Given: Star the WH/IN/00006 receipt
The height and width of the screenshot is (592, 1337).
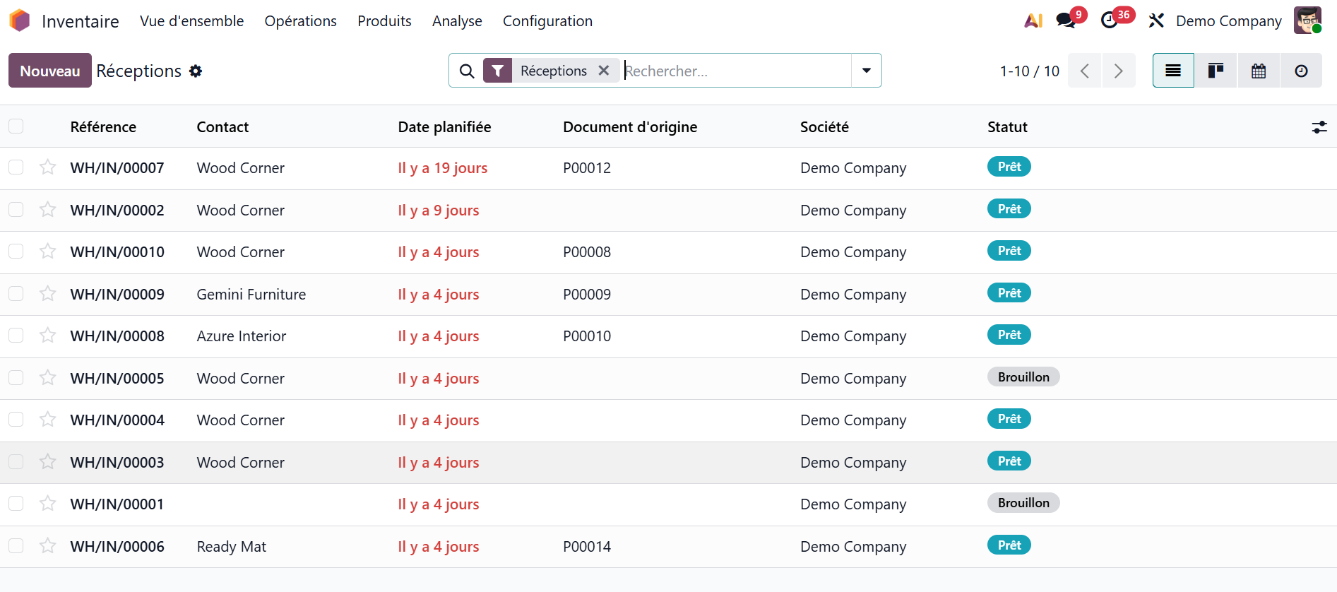Looking at the screenshot, I should (x=47, y=546).
